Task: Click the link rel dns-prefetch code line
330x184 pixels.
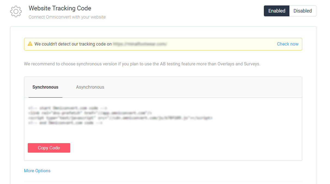Action: coord(90,113)
